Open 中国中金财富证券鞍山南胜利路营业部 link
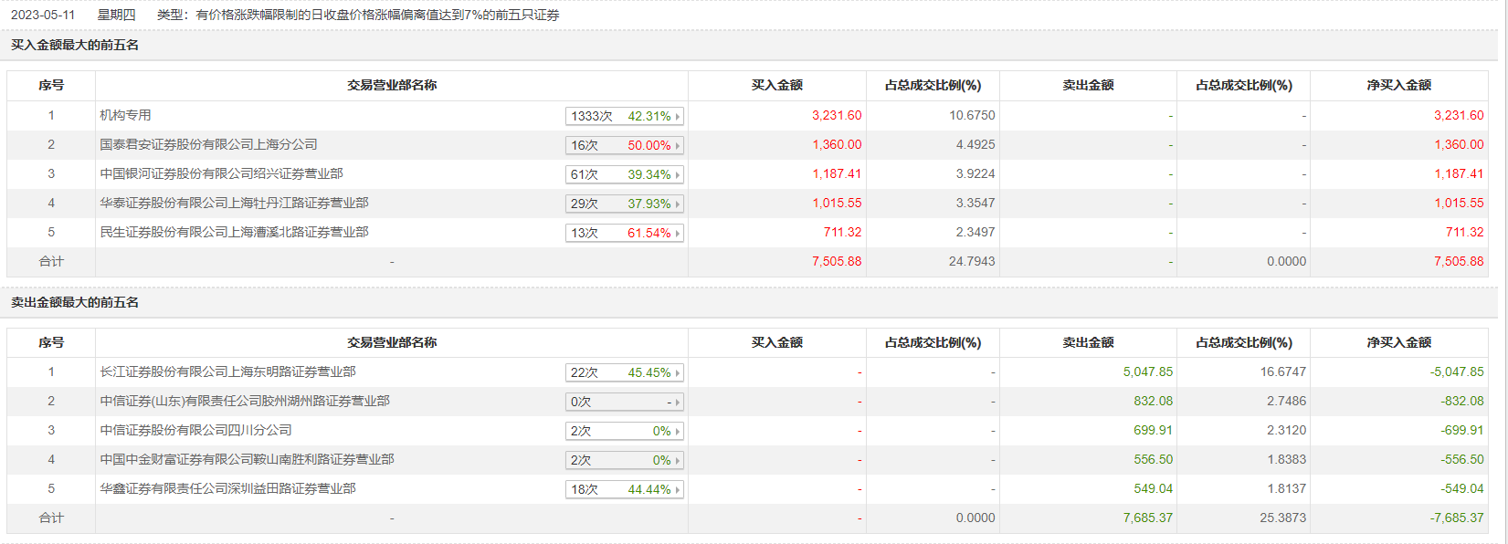The width and height of the screenshot is (1508, 544). point(247,459)
